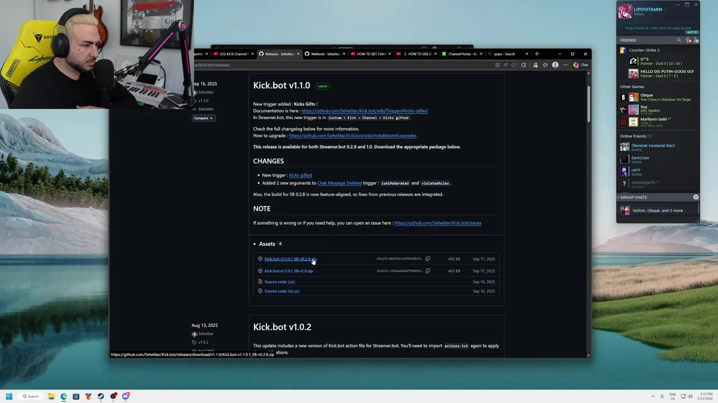Click the Windows taskbar Search box
Image resolution: width=718 pixels, height=403 pixels.
tap(29, 396)
